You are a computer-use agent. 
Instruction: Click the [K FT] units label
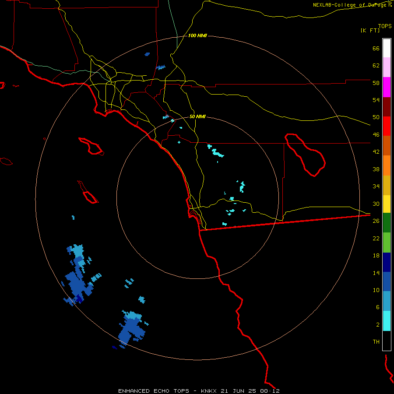click(370, 30)
